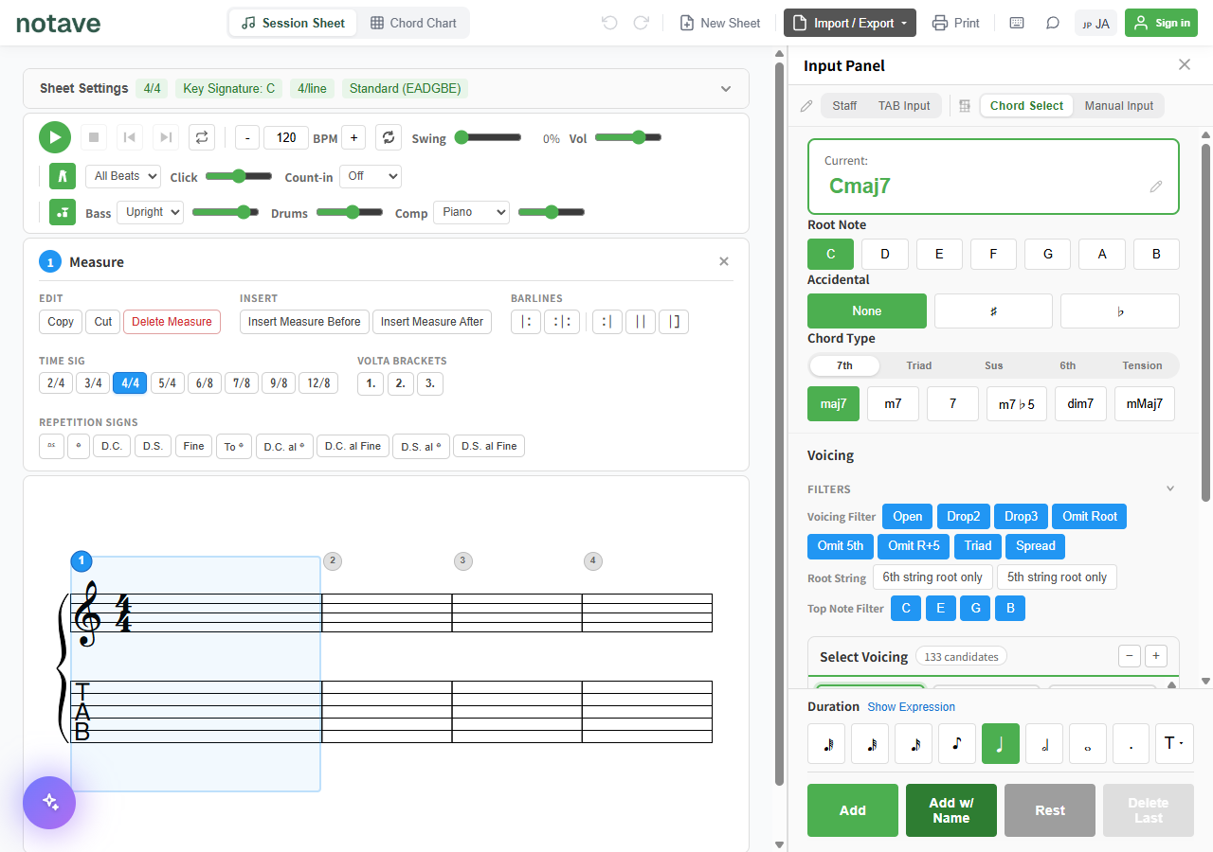1213x852 pixels.
Task: Start playback with the green play button
Action: 55,137
